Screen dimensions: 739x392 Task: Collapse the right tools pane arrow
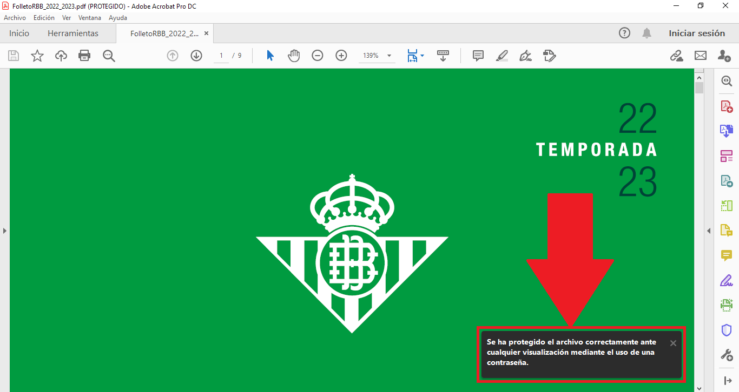[709, 231]
